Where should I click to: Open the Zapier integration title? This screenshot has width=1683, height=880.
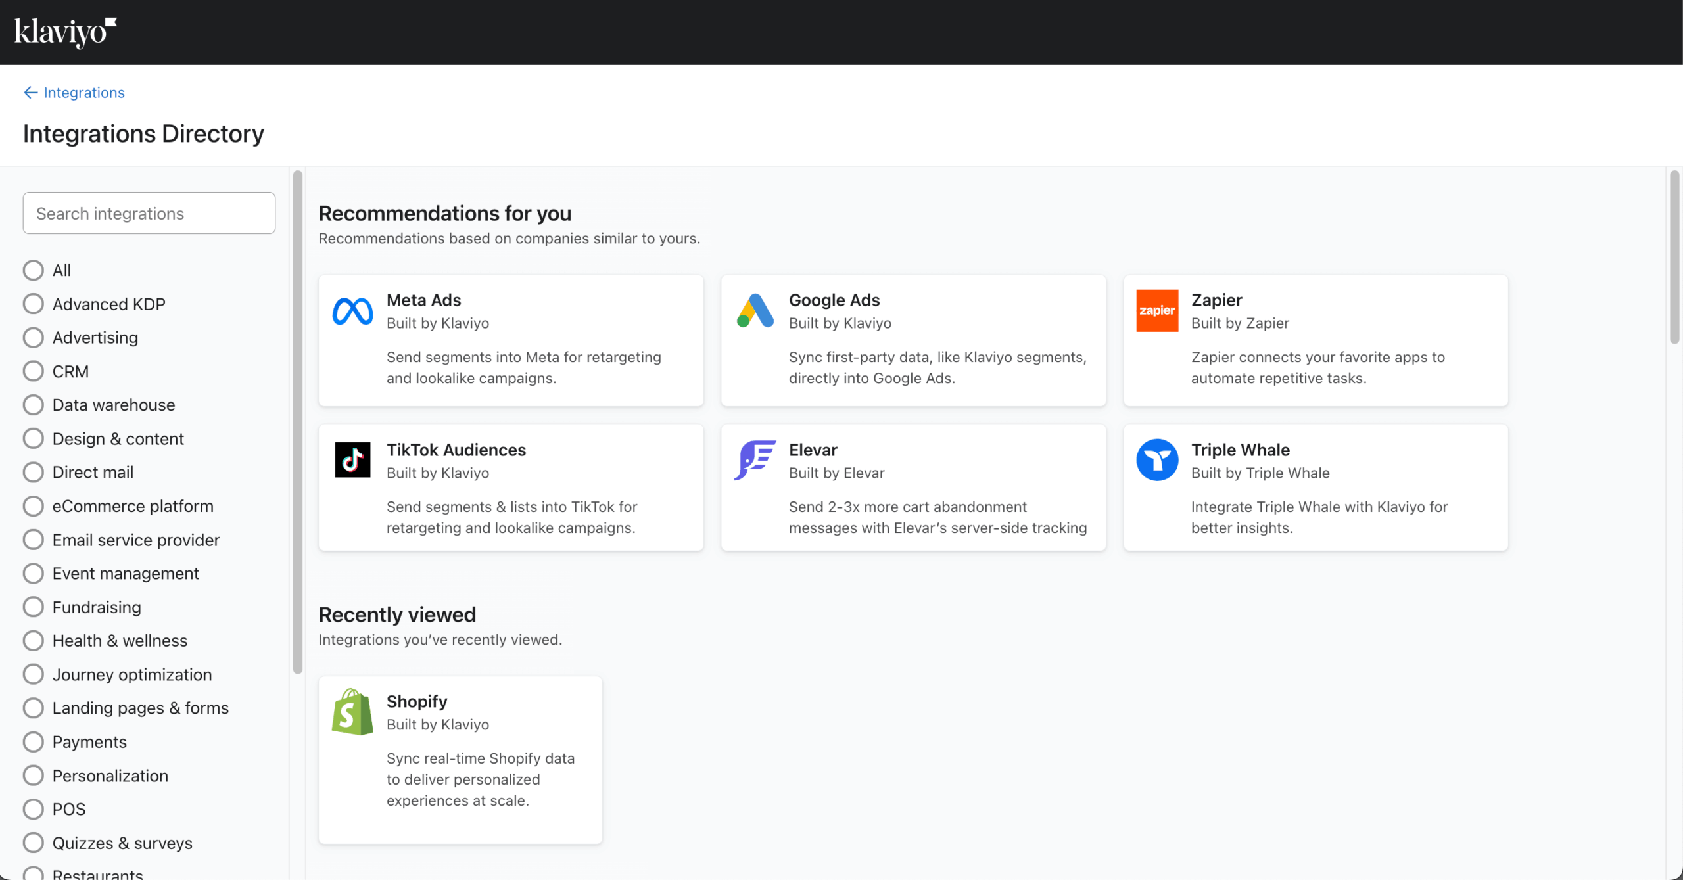click(1216, 300)
